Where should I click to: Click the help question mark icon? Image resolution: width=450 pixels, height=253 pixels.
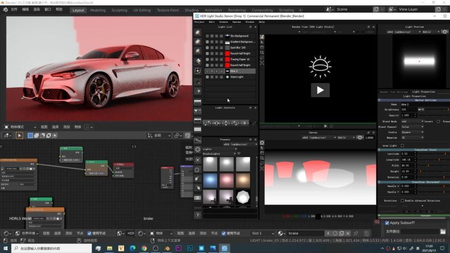pos(197,215)
